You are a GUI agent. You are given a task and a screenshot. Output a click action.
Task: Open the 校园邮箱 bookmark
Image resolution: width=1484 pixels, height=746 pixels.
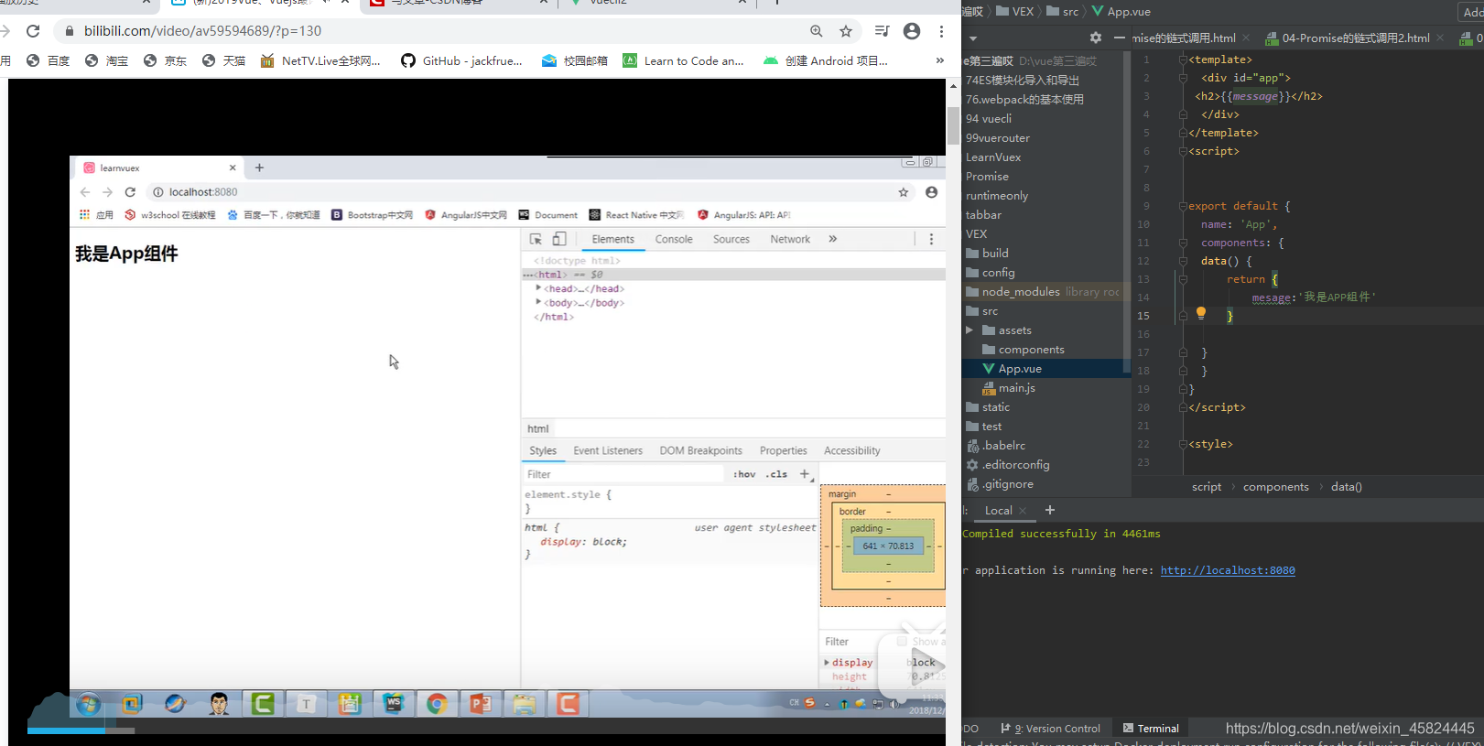pyautogui.click(x=575, y=60)
